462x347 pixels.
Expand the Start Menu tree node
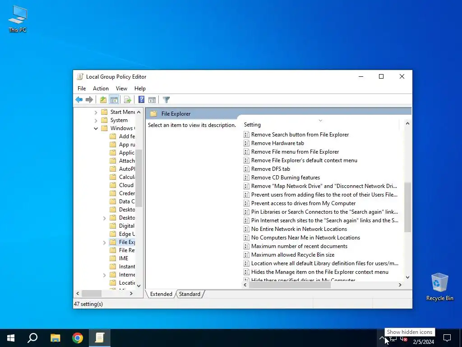(x=96, y=112)
